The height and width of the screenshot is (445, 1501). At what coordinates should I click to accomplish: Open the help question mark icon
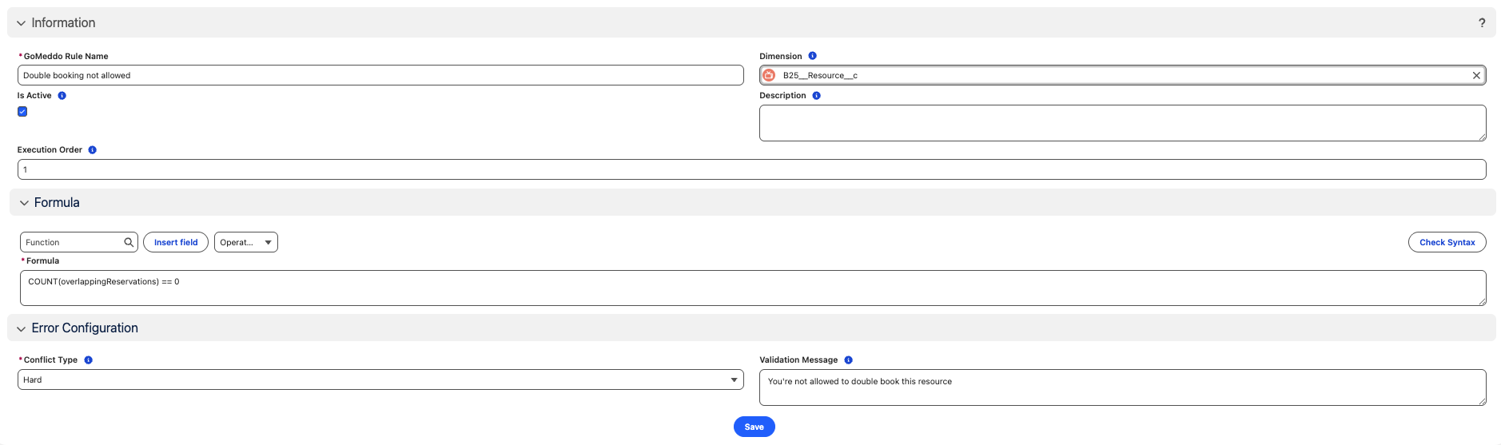pos(1481,23)
